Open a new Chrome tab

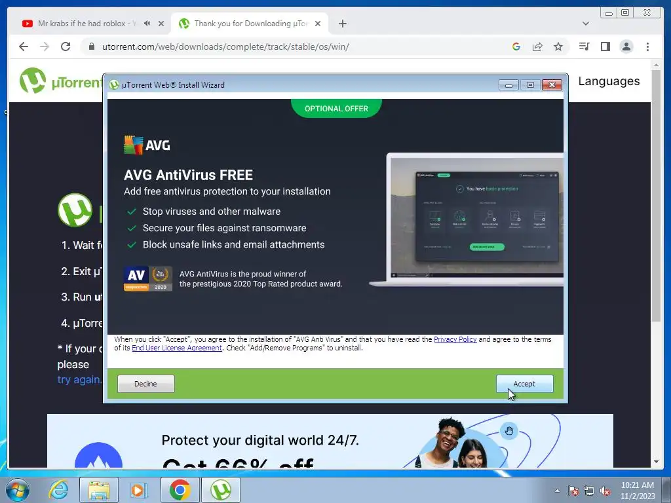point(342,24)
